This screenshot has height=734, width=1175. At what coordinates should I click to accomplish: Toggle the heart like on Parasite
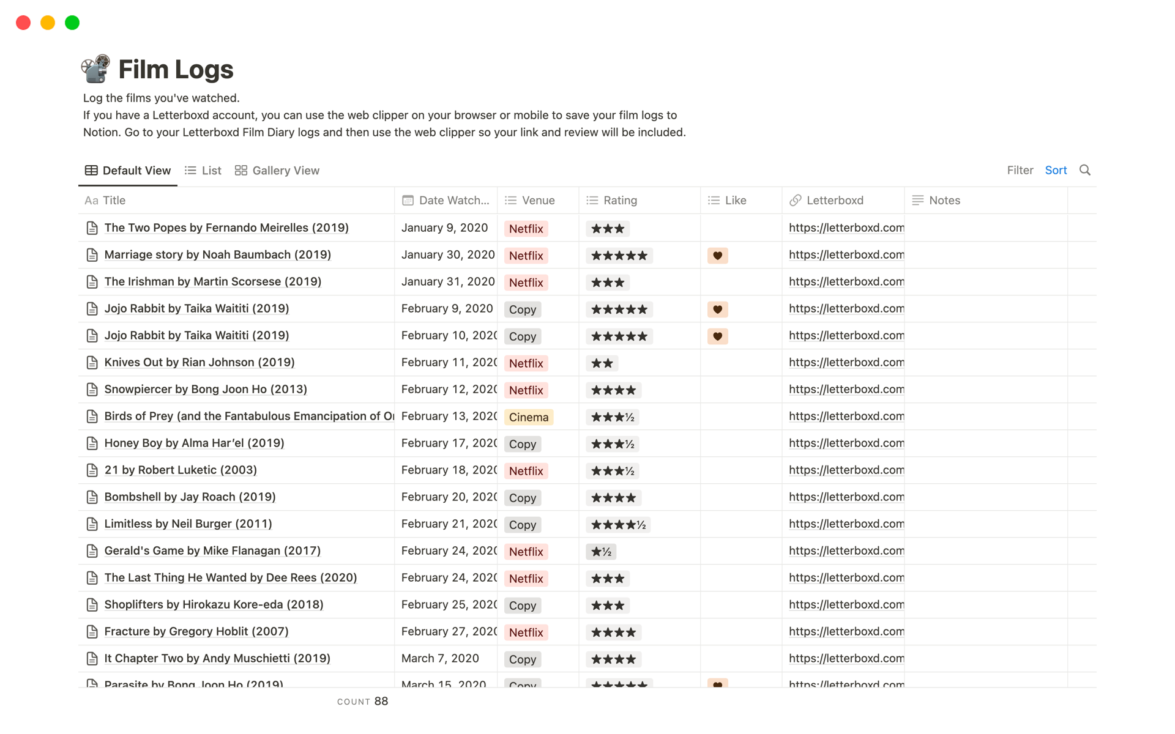coord(717,684)
